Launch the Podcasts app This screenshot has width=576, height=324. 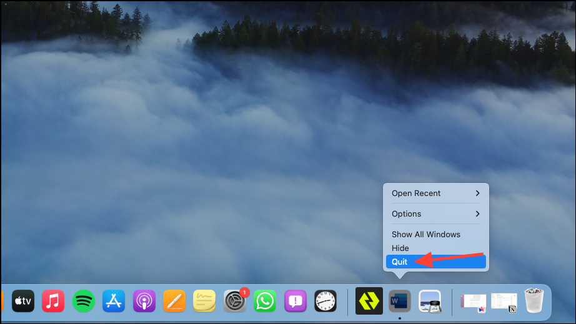pos(144,301)
